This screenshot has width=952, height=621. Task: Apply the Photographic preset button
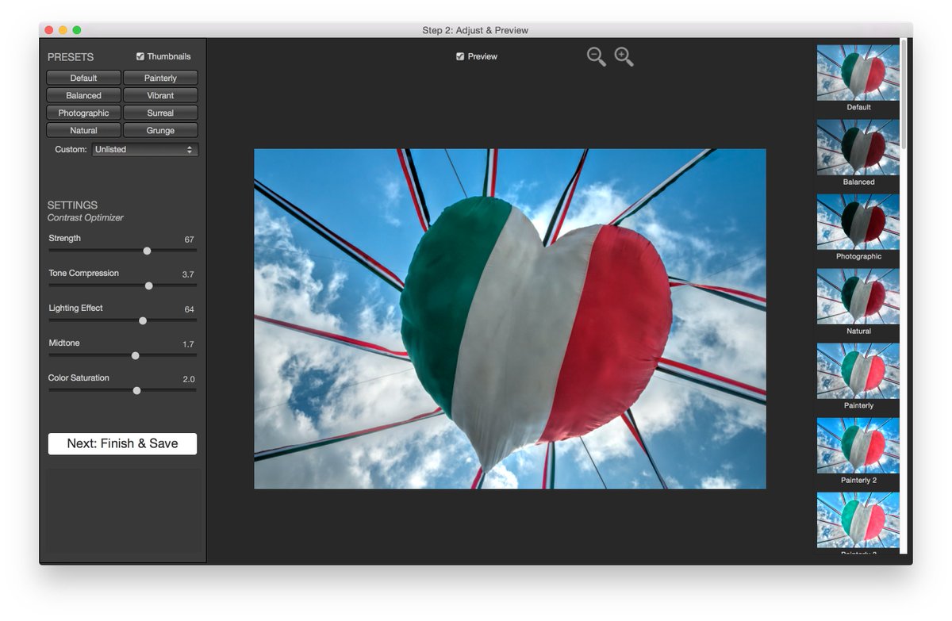tap(83, 113)
